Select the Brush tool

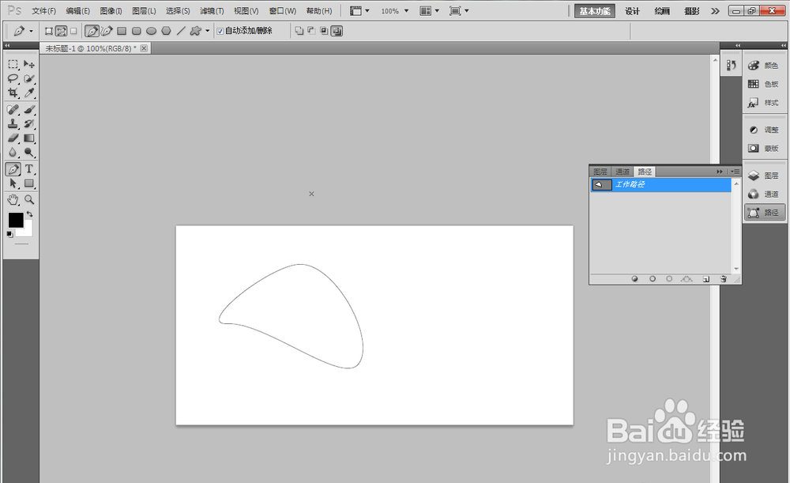click(x=29, y=109)
